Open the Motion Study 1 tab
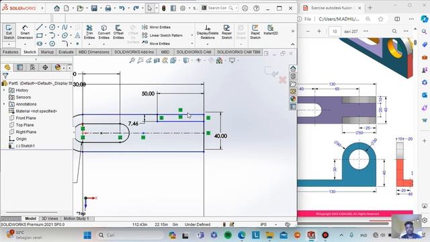The image size is (430, 242). tap(76, 218)
